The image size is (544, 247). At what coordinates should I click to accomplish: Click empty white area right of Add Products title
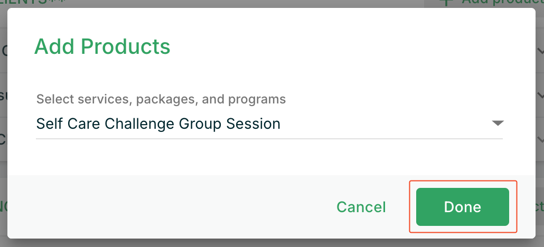[343, 47]
